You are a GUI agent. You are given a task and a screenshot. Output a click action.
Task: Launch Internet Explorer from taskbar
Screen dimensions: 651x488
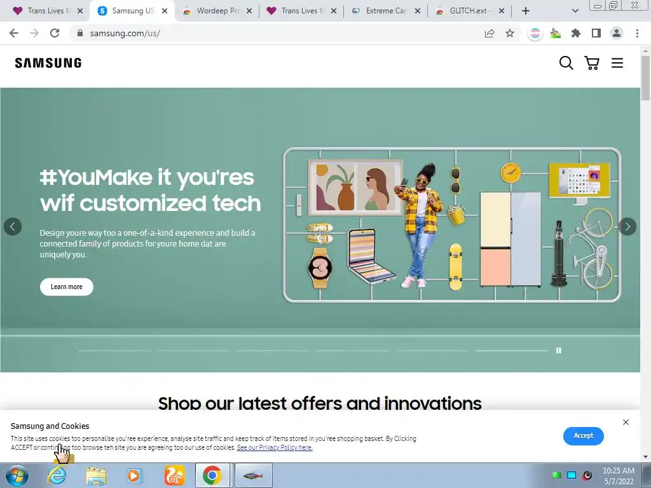tap(57, 475)
